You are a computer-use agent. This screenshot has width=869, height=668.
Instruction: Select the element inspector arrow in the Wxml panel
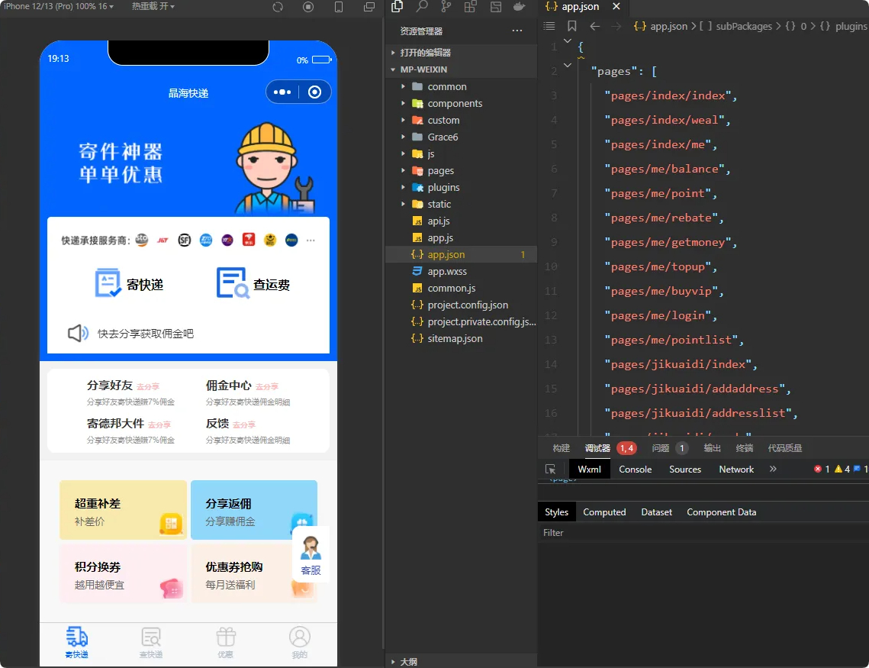pos(550,469)
